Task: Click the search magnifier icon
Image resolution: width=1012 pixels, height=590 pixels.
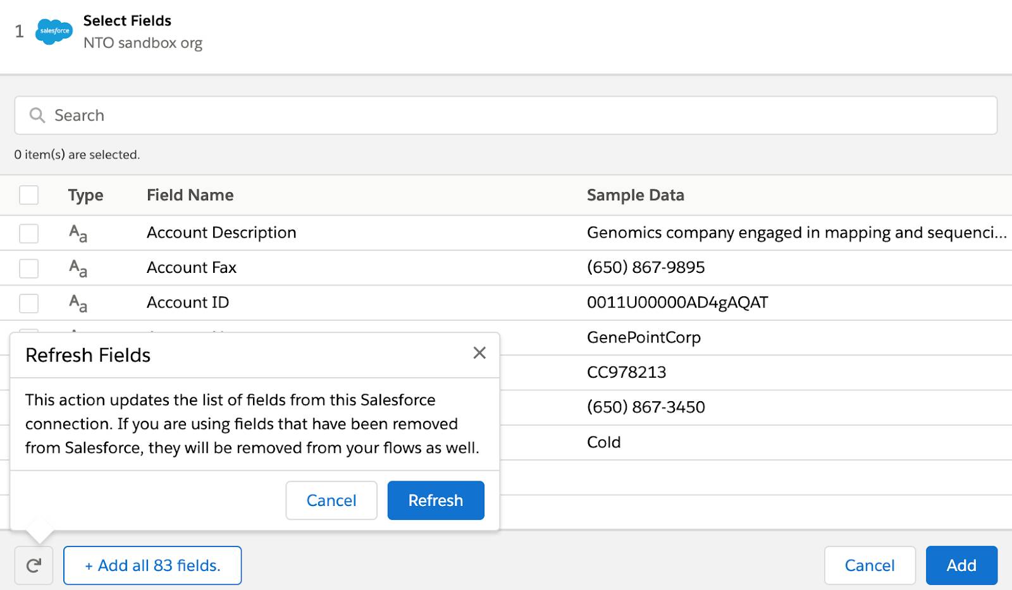Action: [37, 115]
